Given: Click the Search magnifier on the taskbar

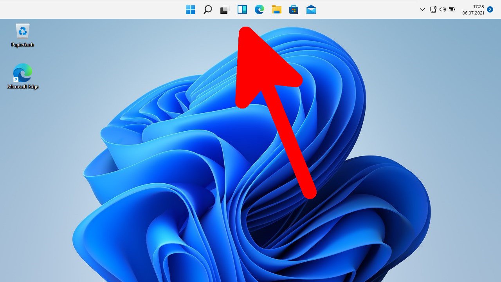Looking at the screenshot, I should point(208,9).
